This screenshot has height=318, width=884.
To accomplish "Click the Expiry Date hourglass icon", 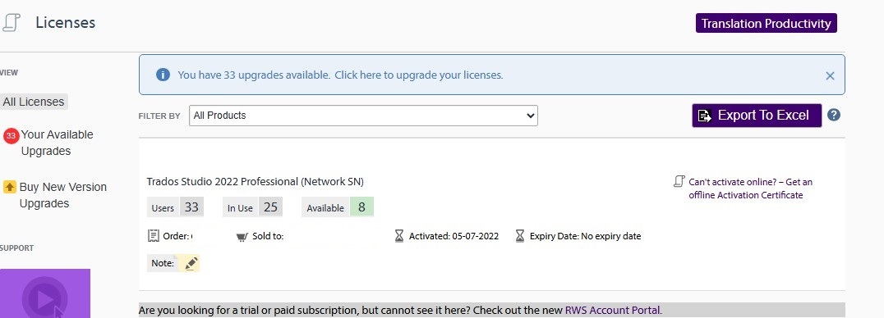I will click(520, 236).
